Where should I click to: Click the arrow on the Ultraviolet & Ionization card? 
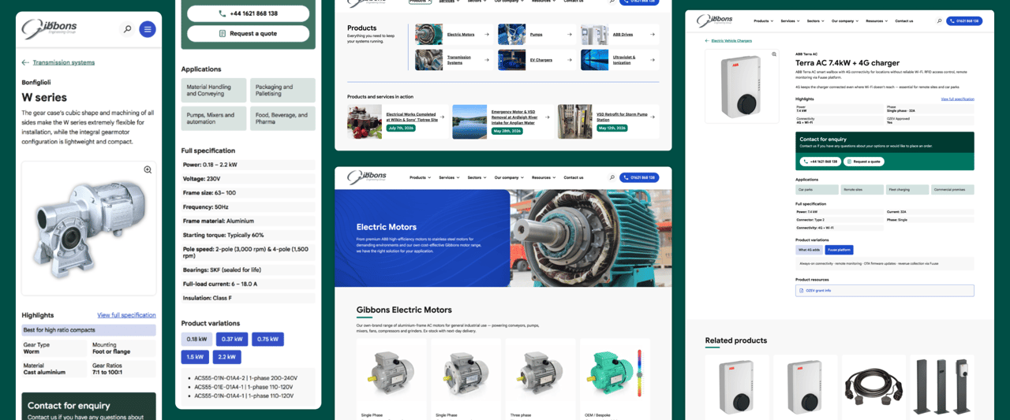[653, 60]
